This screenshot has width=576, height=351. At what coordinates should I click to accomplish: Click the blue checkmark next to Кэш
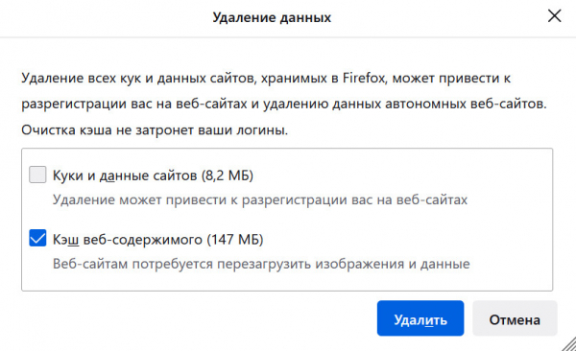point(37,238)
